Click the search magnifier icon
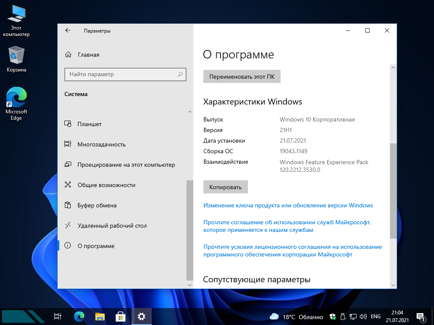Image resolution: width=434 pixels, height=325 pixels. [181, 74]
